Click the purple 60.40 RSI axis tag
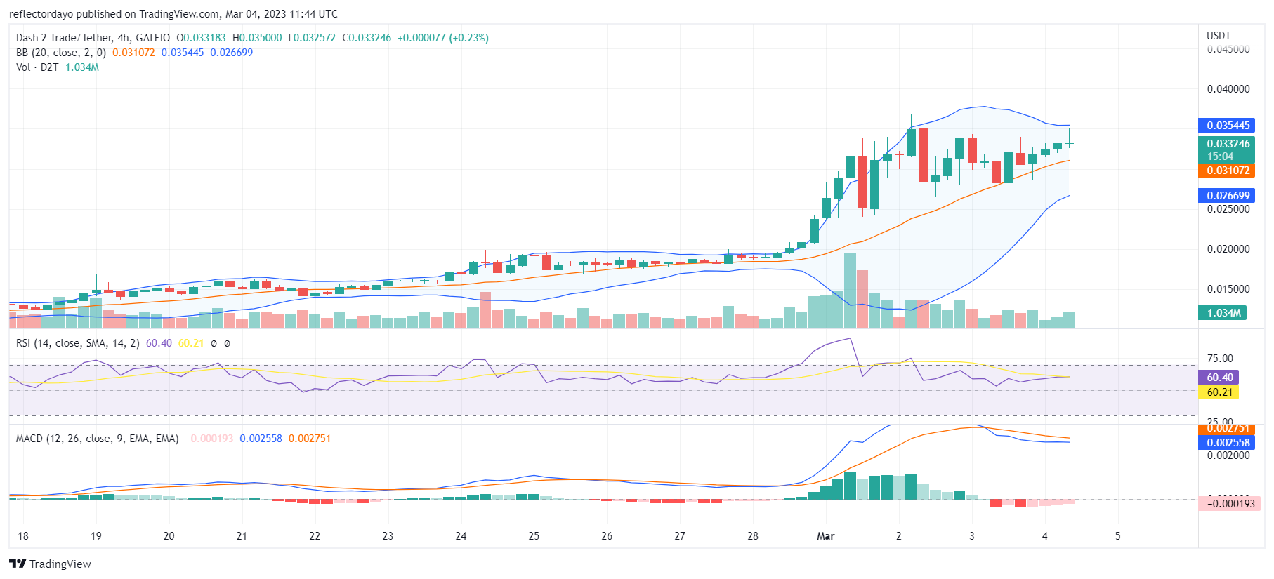This screenshot has height=579, width=1274. point(1219,378)
